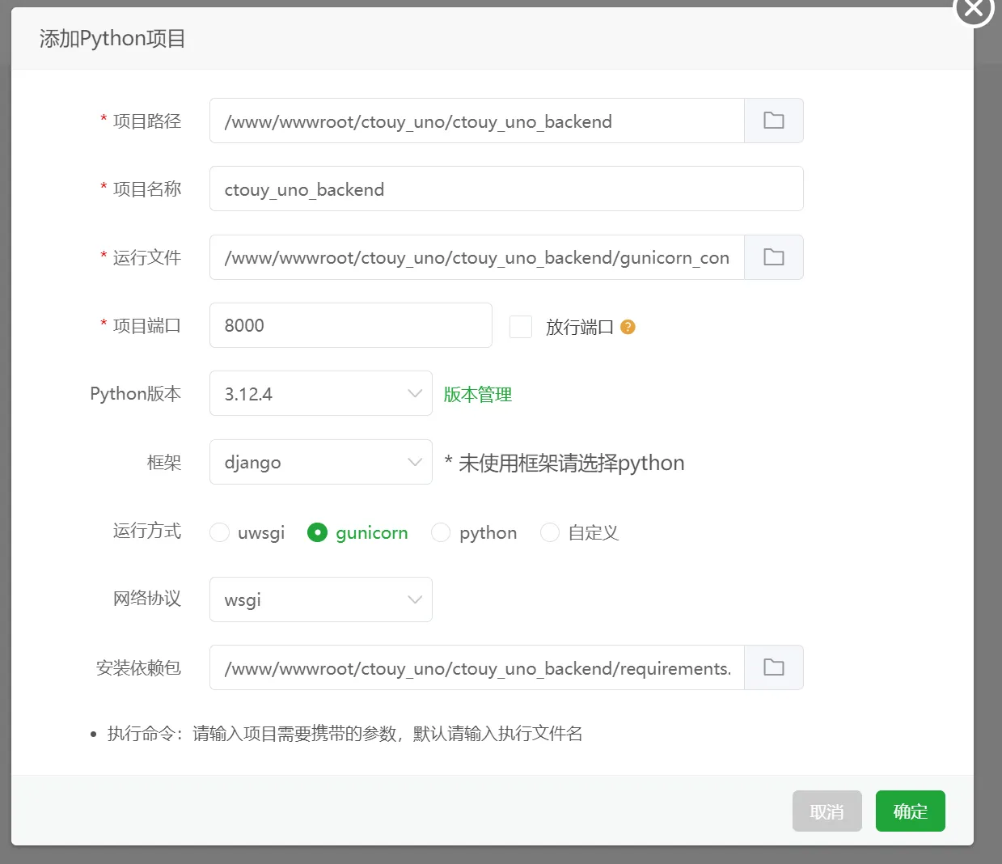This screenshot has height=864, width=1002.
Task: Click the 框架 label
Action: click(164, 462)
